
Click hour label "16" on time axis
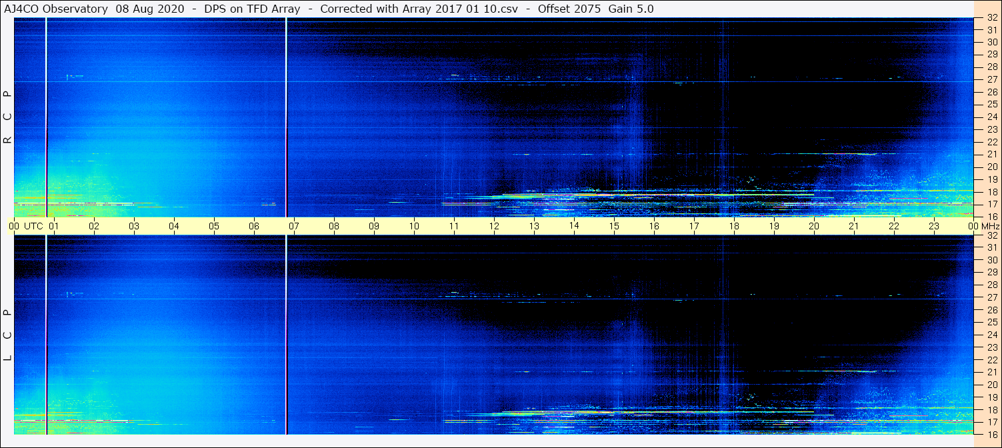point(655,226)
